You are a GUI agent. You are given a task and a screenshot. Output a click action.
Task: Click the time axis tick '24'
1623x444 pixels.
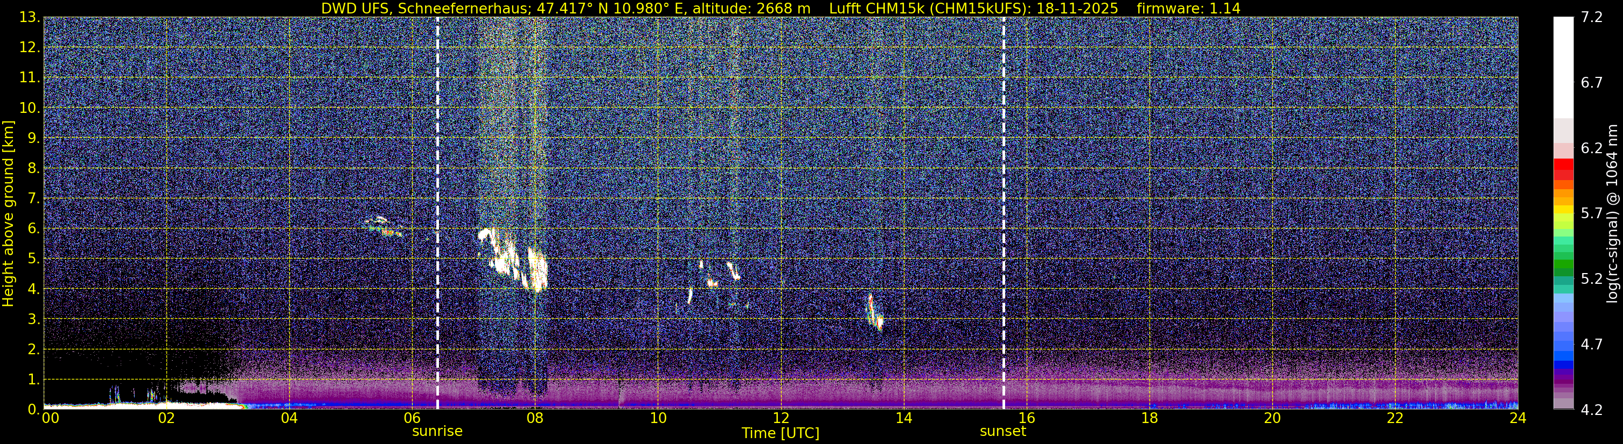[x=1518, y=419]
